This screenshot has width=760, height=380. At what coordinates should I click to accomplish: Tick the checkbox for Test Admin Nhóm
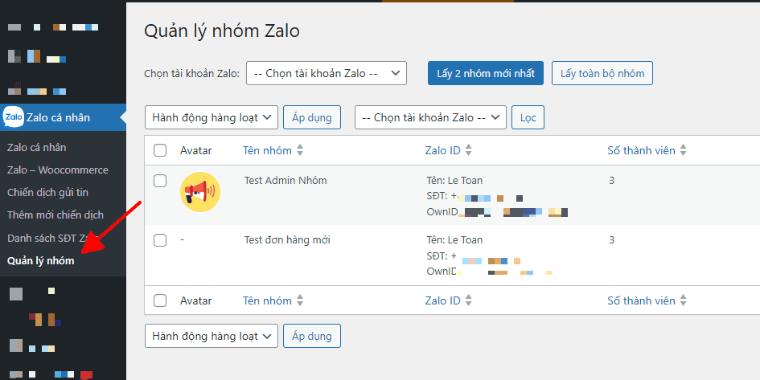pyautogui.click(x=160, y=181)
